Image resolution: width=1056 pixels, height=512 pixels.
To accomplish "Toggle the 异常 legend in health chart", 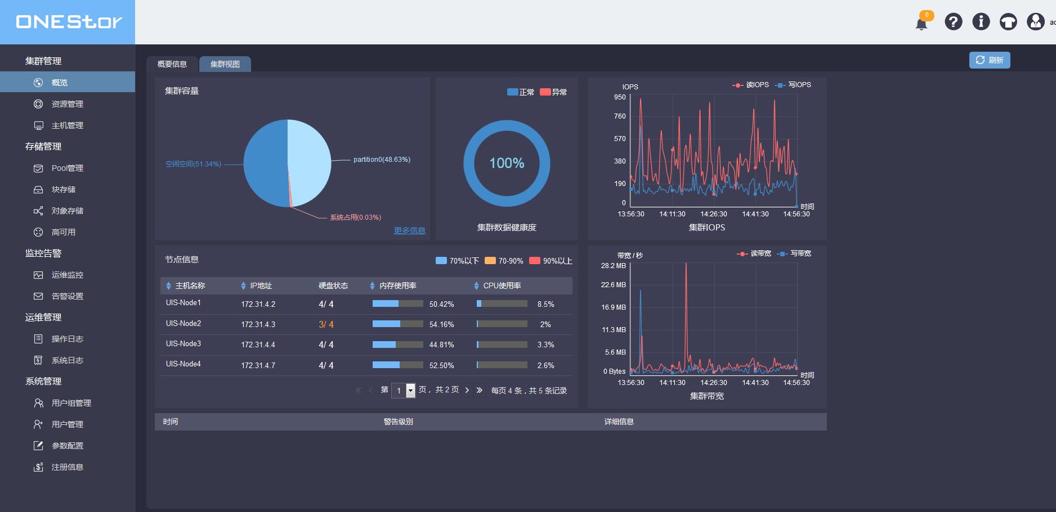I will tap(553, 92).
